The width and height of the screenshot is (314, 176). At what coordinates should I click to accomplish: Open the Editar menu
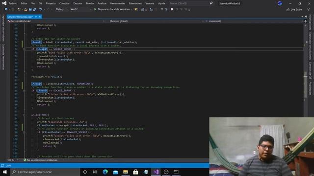[x=24, y=3]
